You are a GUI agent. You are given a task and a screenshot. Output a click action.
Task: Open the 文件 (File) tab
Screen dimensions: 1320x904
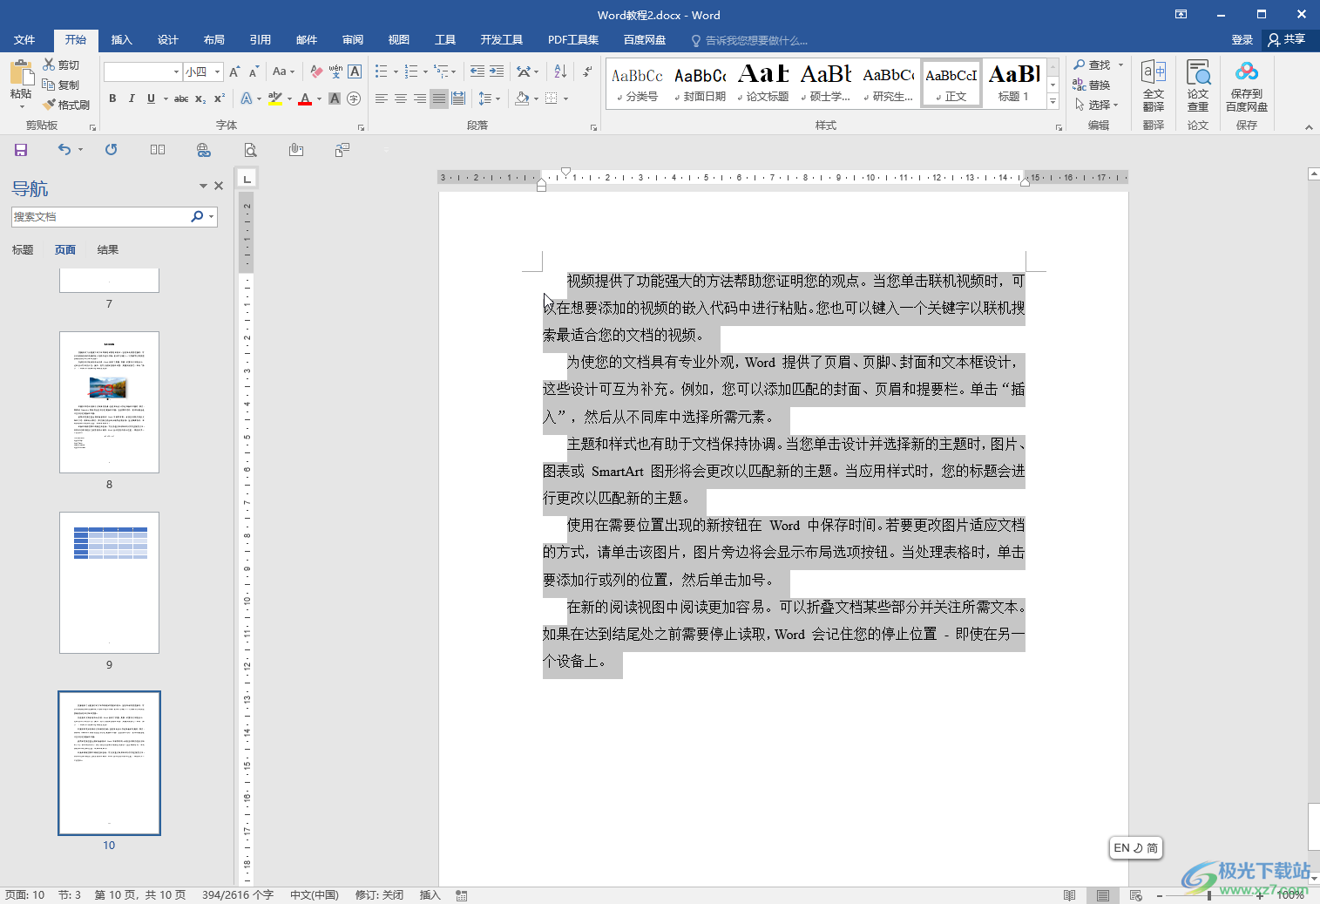click(x=24, y=40)
